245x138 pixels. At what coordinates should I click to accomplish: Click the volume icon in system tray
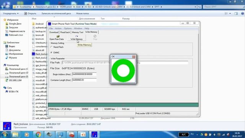pos(214,135)
